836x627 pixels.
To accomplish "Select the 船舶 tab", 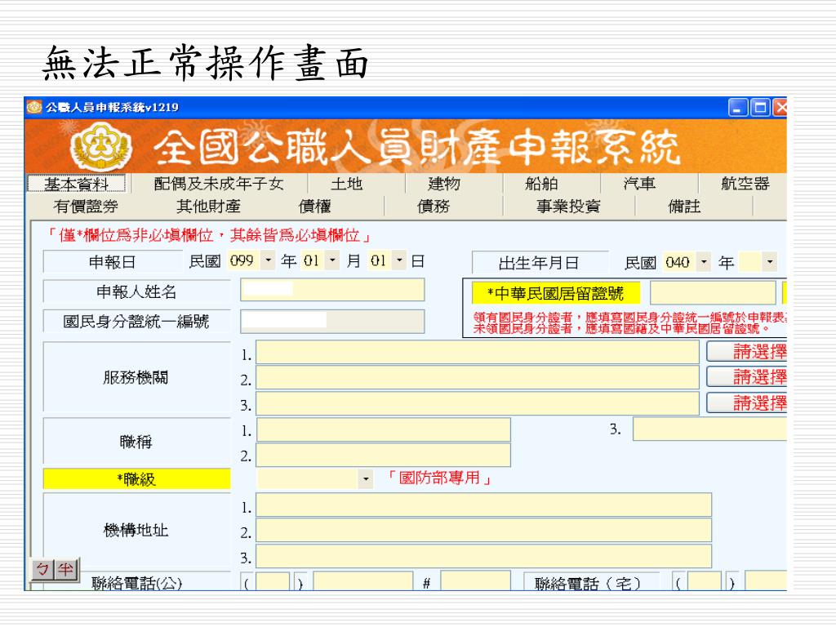I will click(x=541, y=184).
